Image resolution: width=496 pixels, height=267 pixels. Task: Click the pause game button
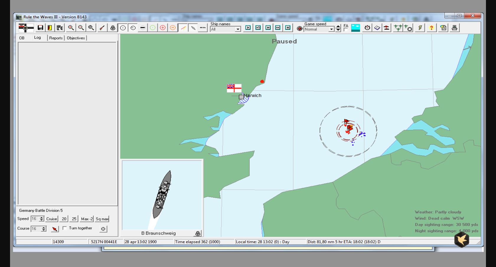tap(288, 28)
